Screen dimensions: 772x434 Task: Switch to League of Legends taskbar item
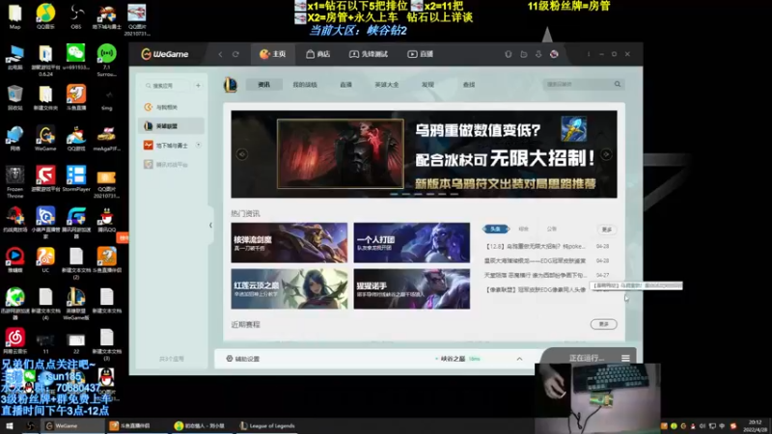(267, 426)
